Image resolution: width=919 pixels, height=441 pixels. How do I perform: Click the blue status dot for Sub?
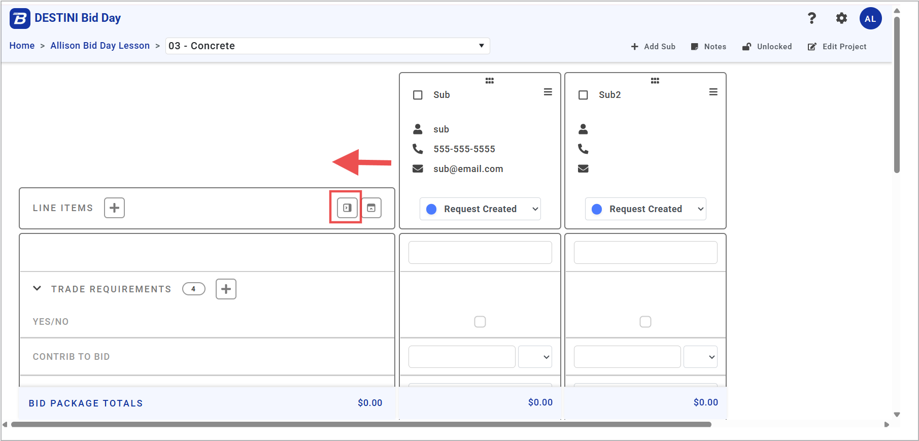431,209
